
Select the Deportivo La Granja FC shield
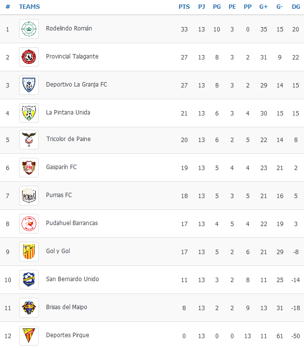(x=29, y=85)
